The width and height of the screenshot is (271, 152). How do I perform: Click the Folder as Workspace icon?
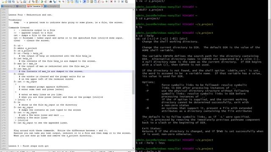tap(102, 2)
